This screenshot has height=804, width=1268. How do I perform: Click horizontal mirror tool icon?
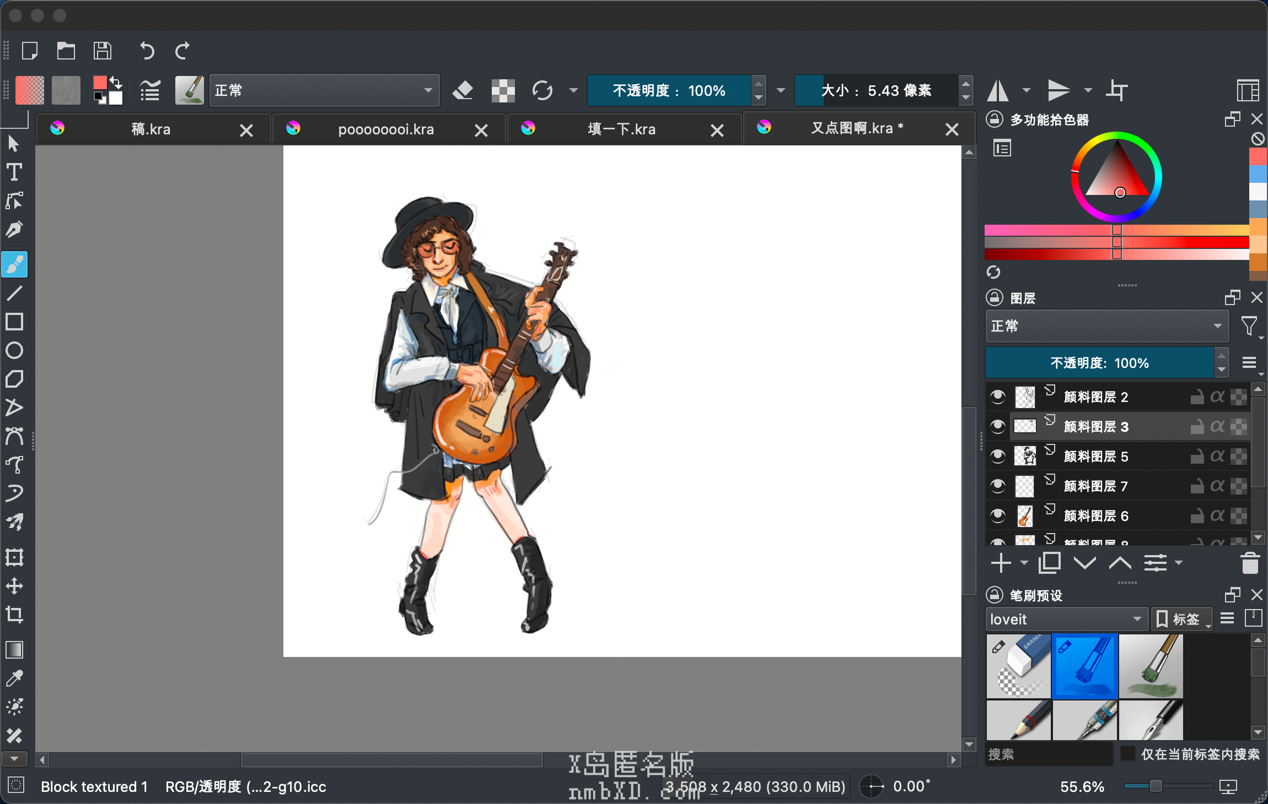coord(998,90)
